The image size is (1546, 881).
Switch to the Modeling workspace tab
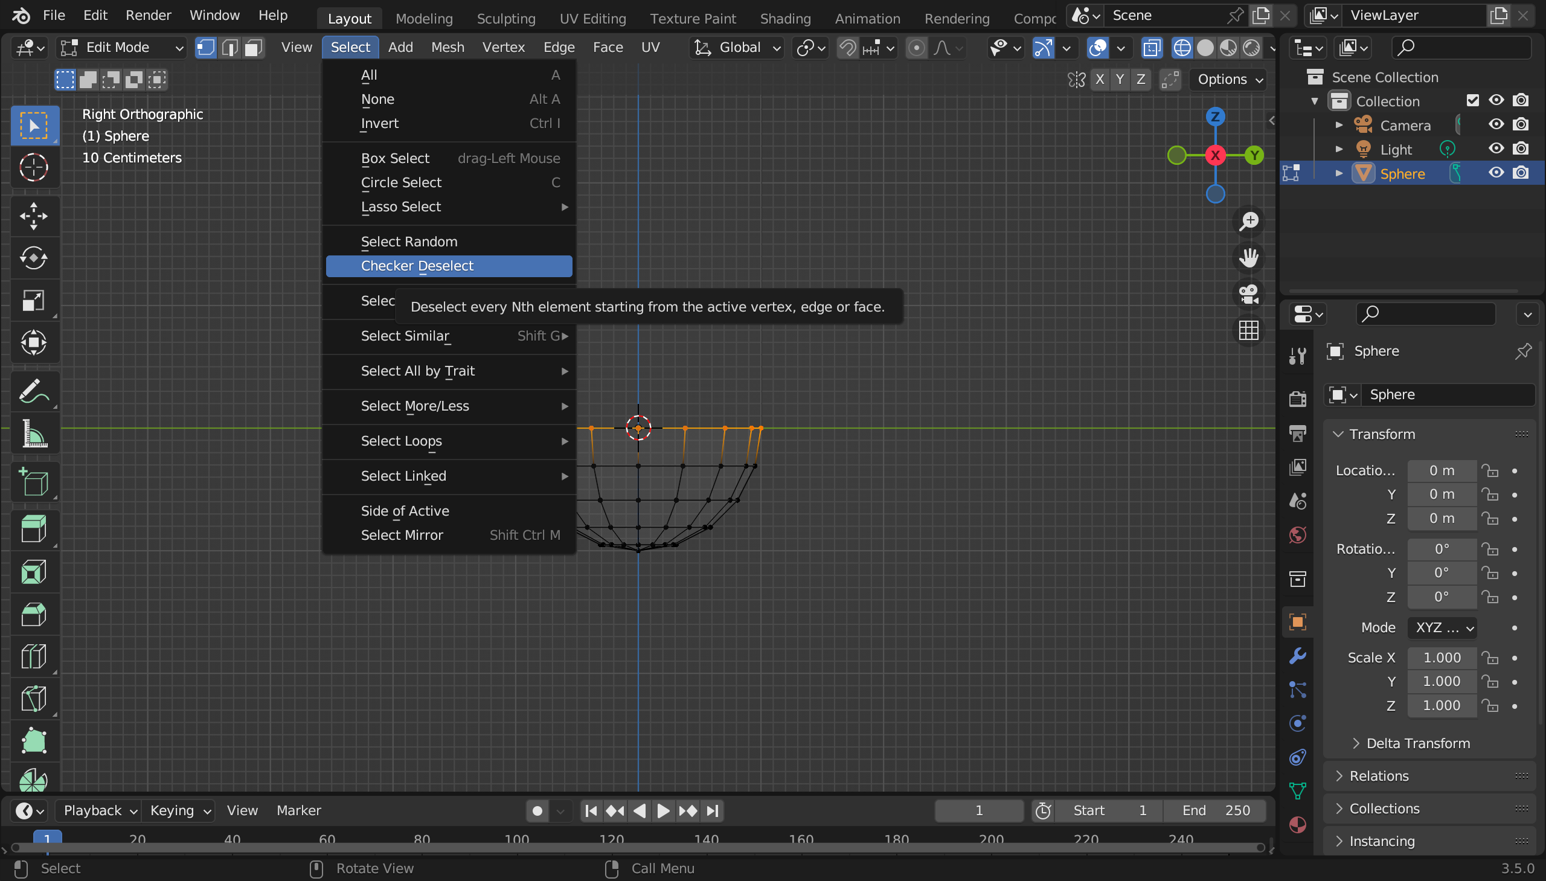pos(424,18)
